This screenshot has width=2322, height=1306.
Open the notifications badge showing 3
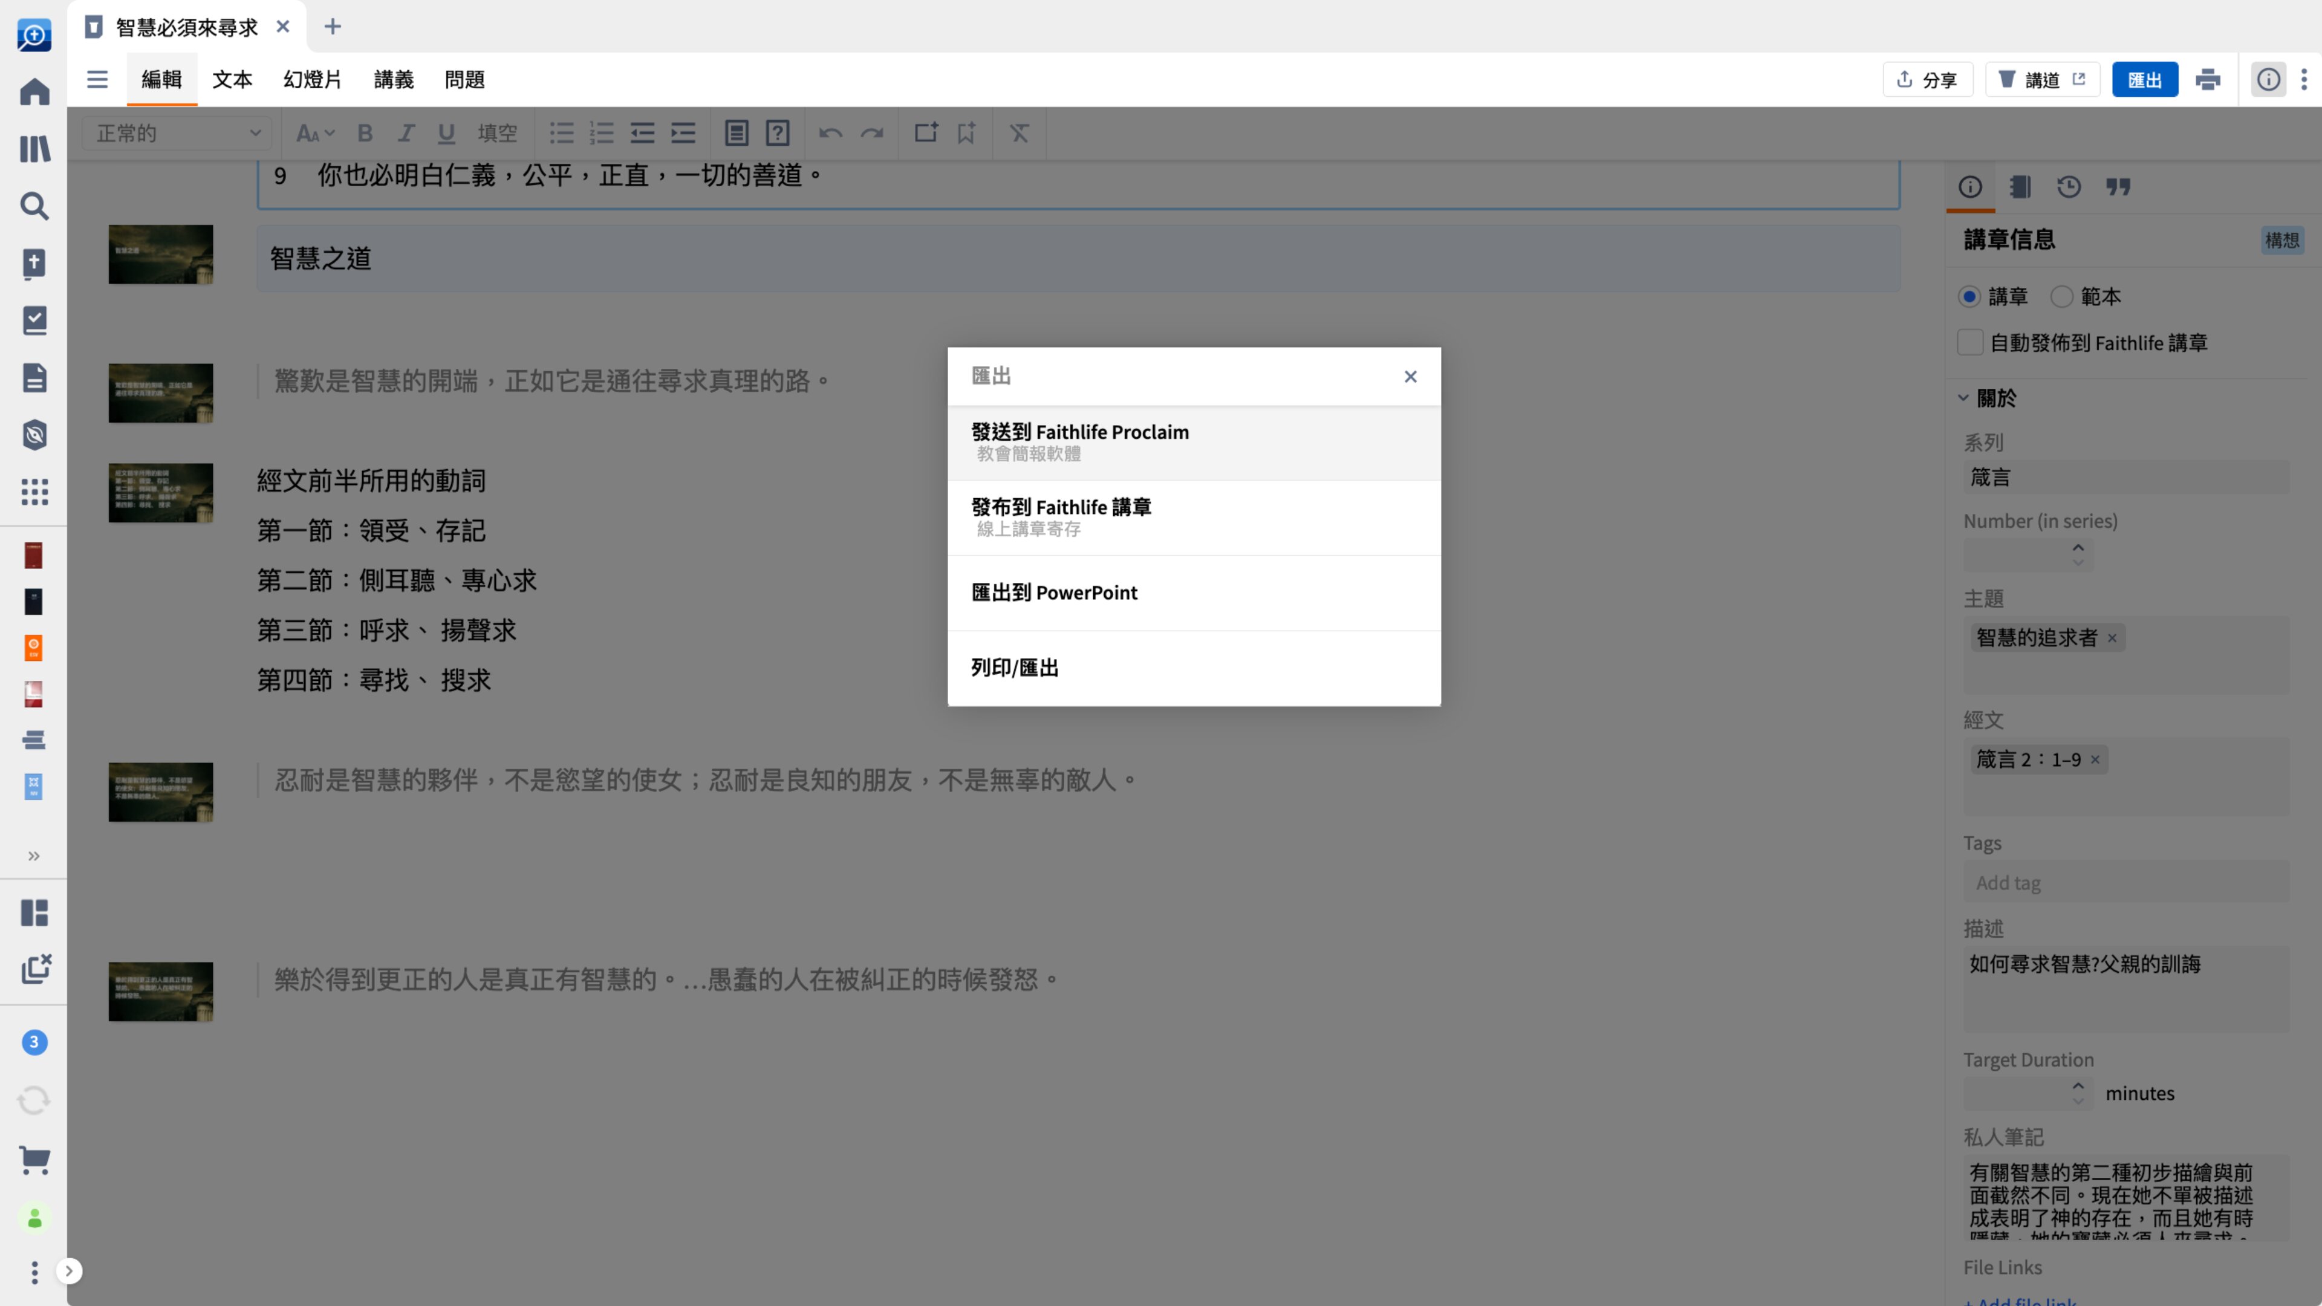pyautogui.click(x=34, y=1042)
